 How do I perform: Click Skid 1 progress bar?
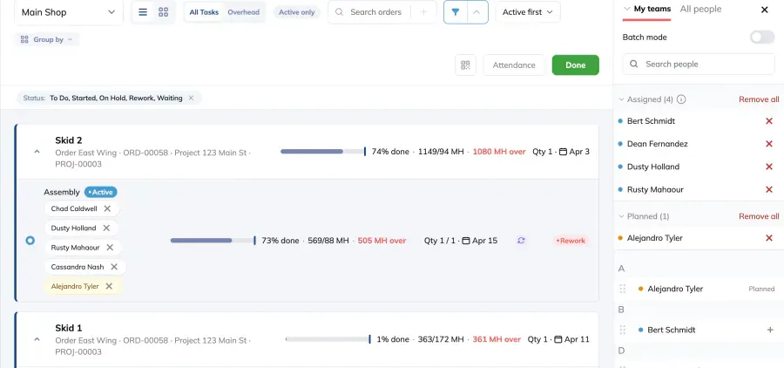tap(328, 339)
